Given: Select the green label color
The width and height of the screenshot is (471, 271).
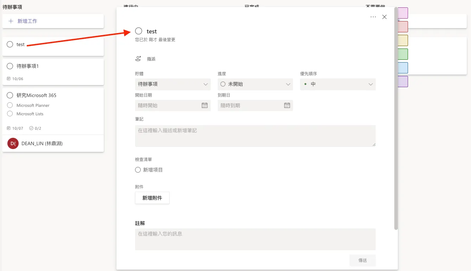Looking at the screenshot, I should [403, 54].
